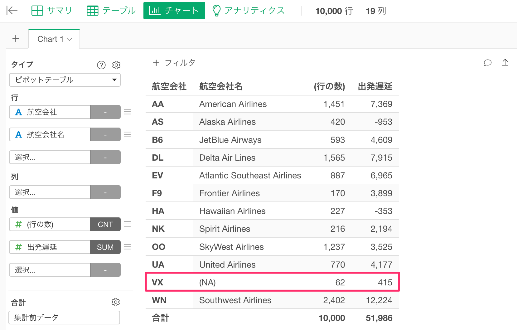Open the menu icon beside 航空会社 row

127,112
